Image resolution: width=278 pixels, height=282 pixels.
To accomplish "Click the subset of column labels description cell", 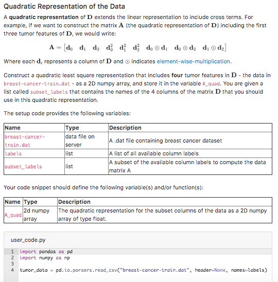I will tap(190, 166).
